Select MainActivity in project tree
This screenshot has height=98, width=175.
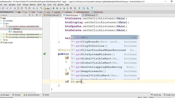coord(18,32)
